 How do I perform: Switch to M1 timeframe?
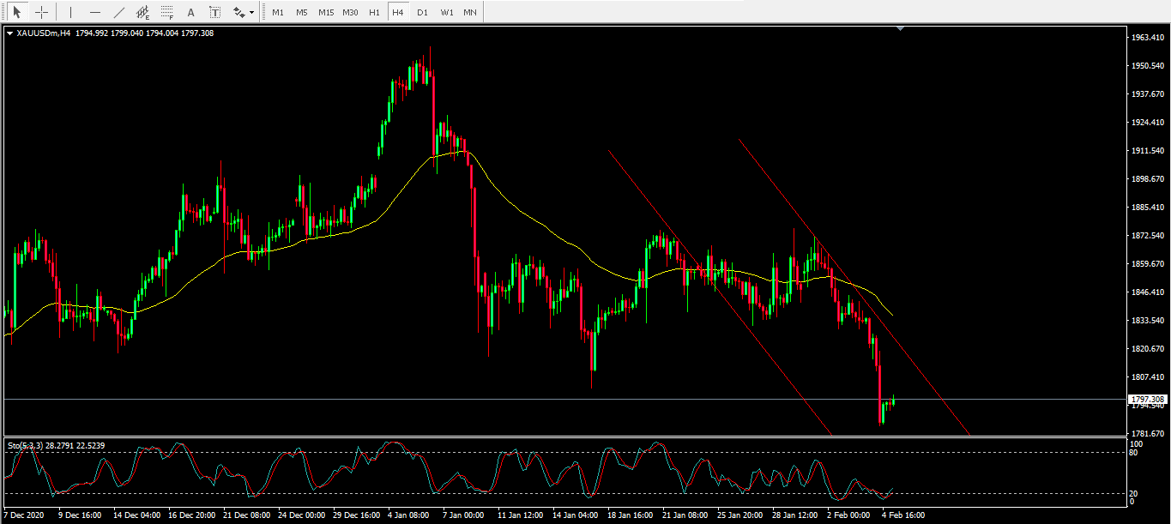point(277,13)
